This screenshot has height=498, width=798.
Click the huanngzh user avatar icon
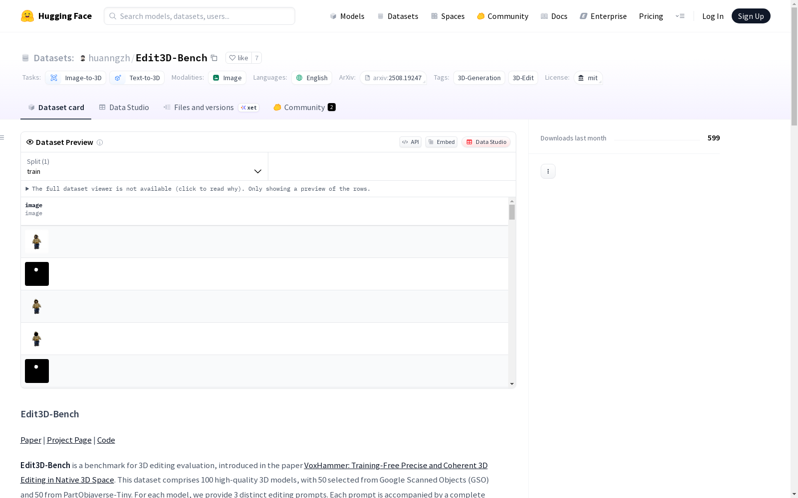pyautogui.click(x=83, y=58)
